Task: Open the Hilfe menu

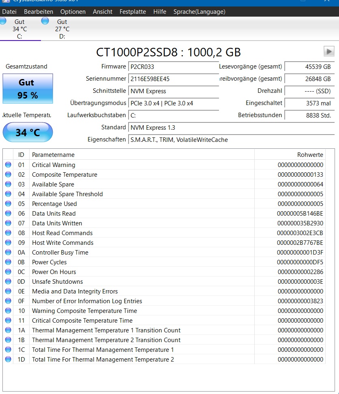Action: coord(160,12)
